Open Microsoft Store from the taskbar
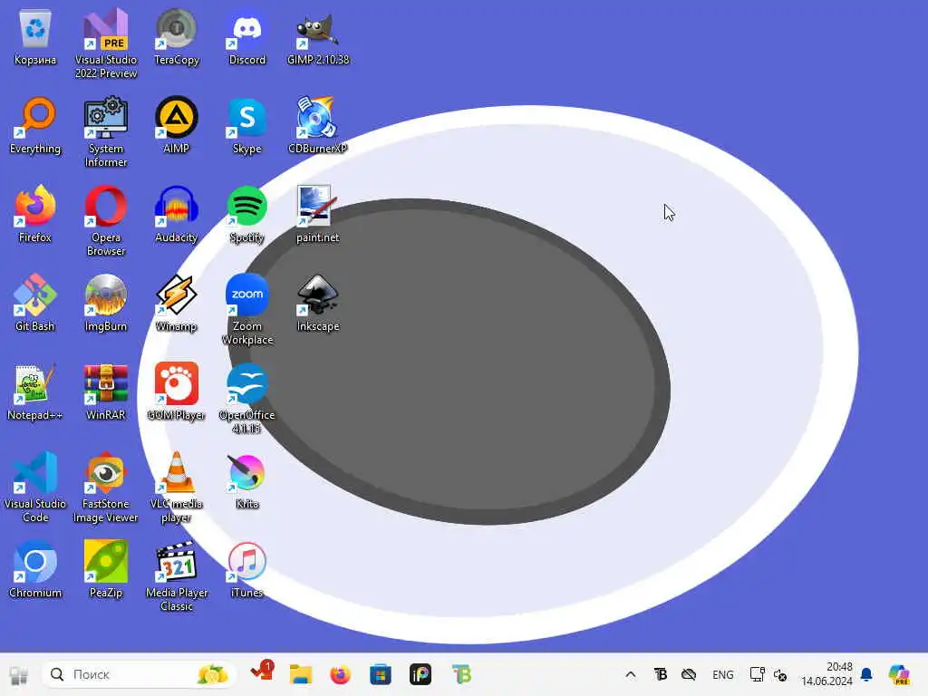Screen dimensions: 928x696 point(381,674)
